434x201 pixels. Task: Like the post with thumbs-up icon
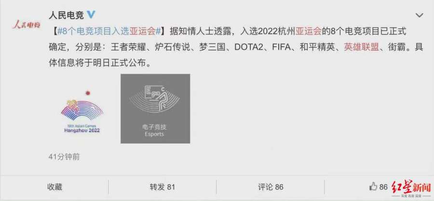(373, 187)
